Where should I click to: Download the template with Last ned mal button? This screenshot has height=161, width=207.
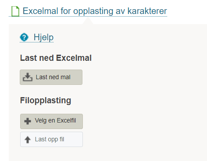click(x=51, y=77)
